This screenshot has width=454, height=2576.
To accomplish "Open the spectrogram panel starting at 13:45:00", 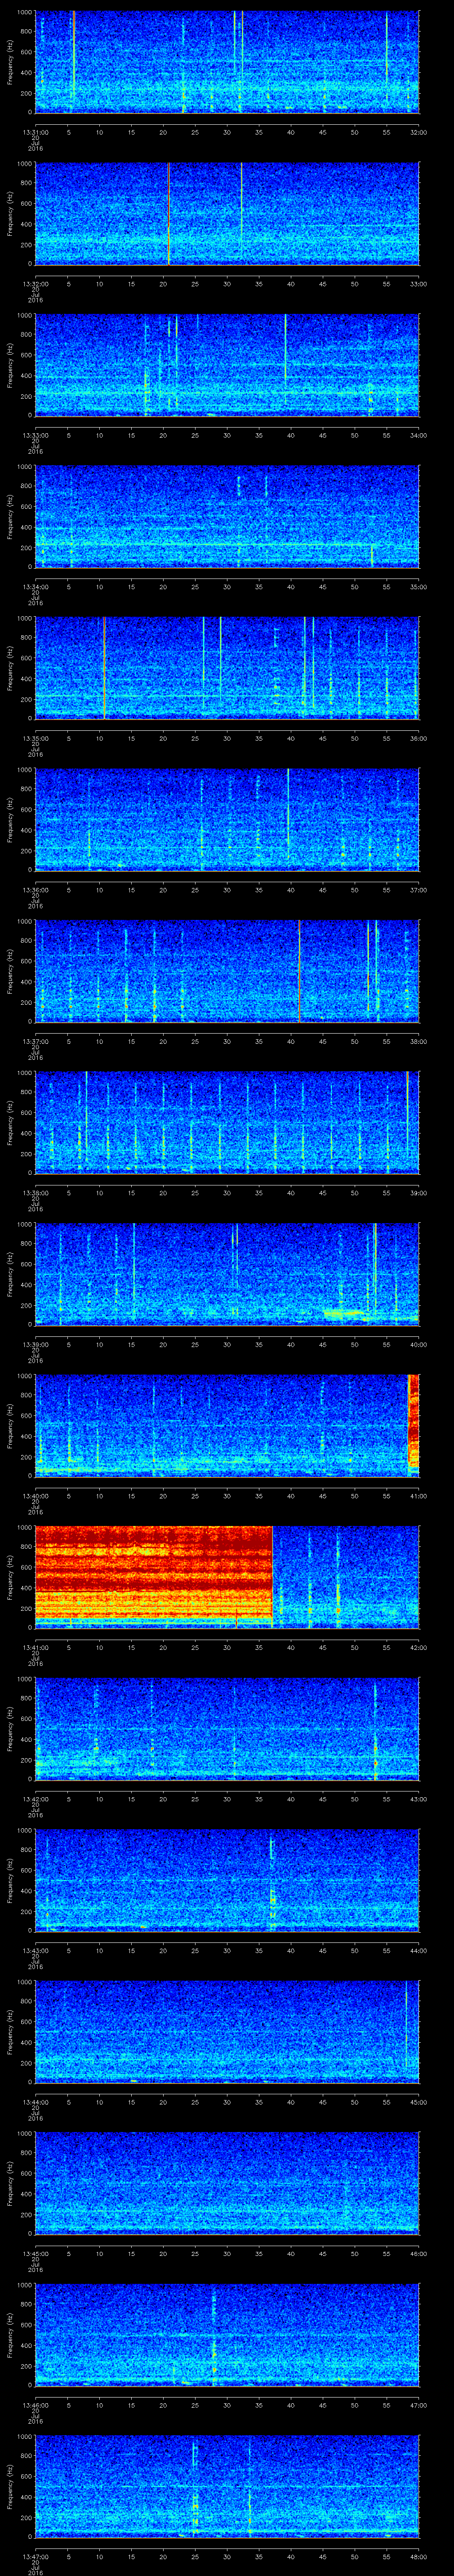I will pos(227,2183).
